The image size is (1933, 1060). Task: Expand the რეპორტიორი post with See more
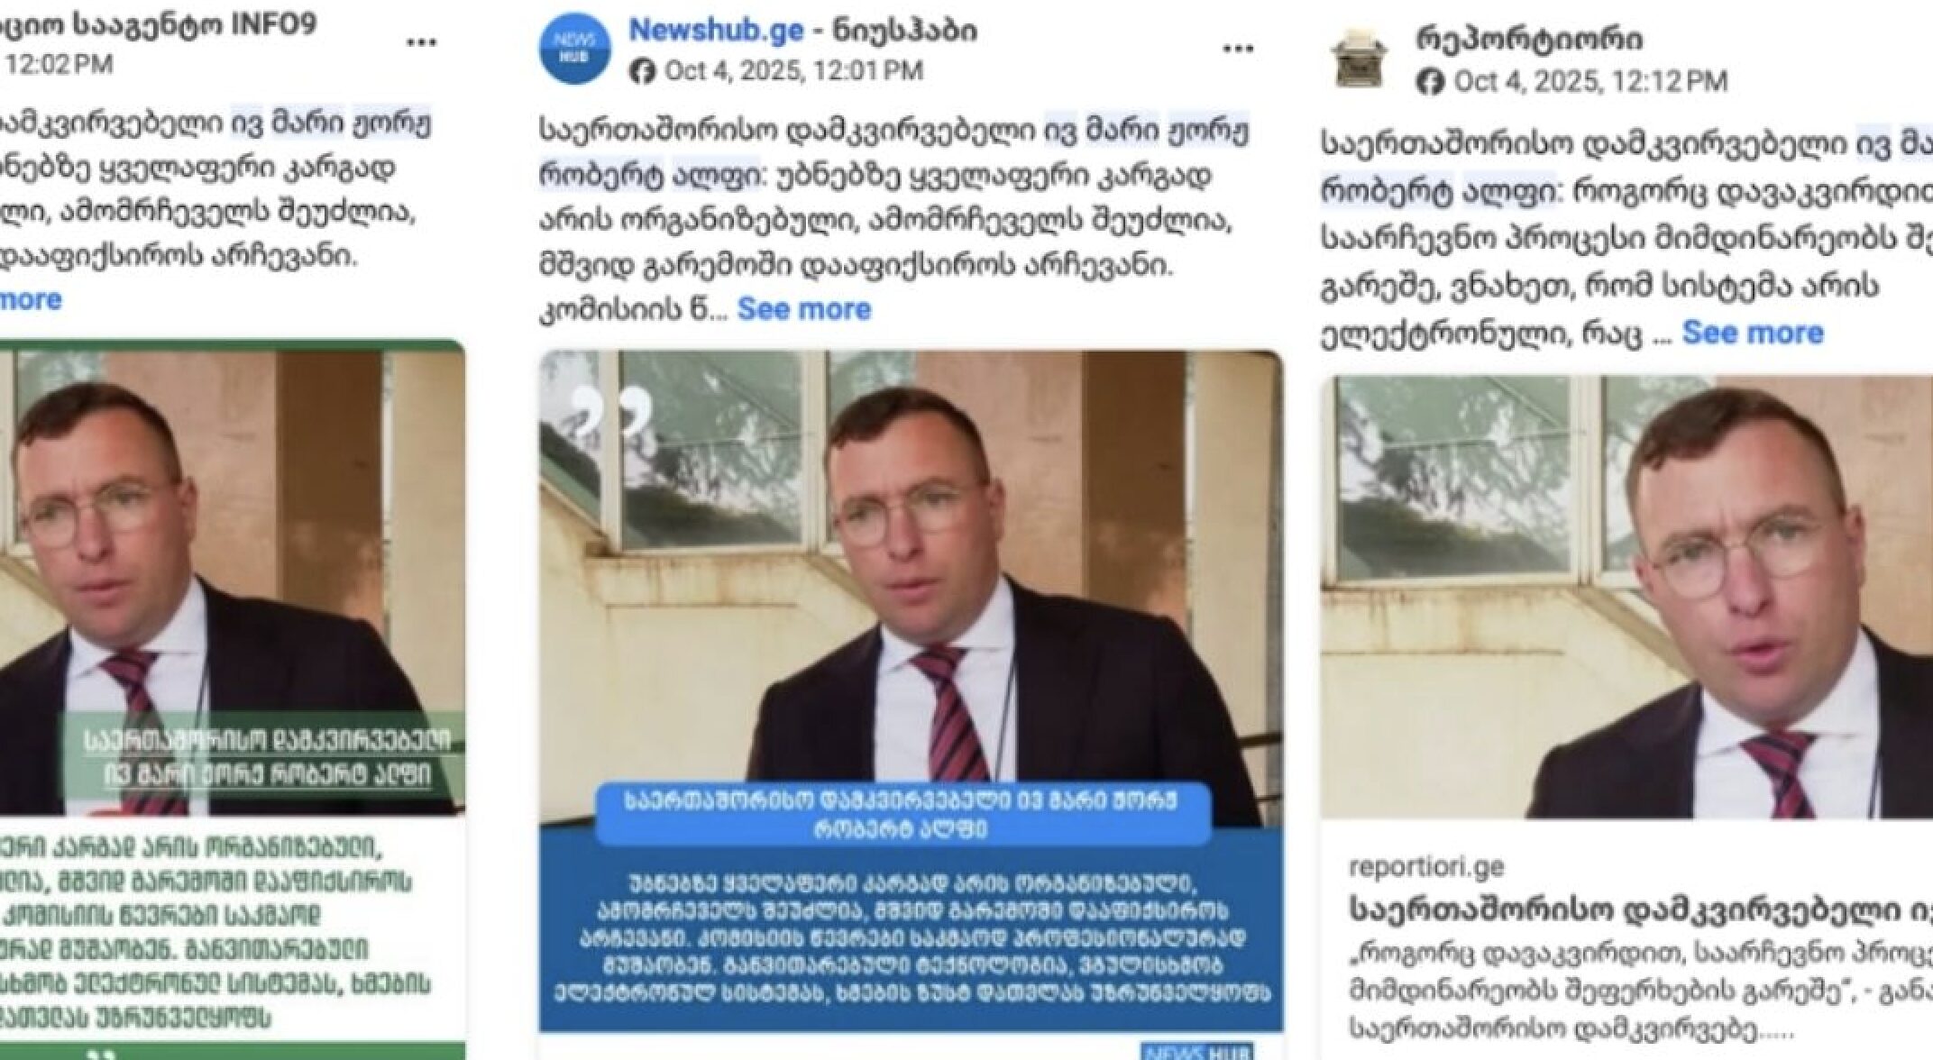1753,333
